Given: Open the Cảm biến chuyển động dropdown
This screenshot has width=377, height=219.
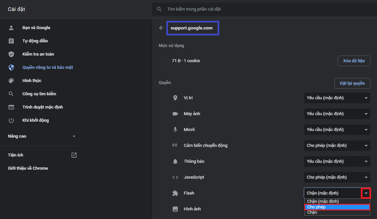Looking at the screenshot, I should 337,146.
